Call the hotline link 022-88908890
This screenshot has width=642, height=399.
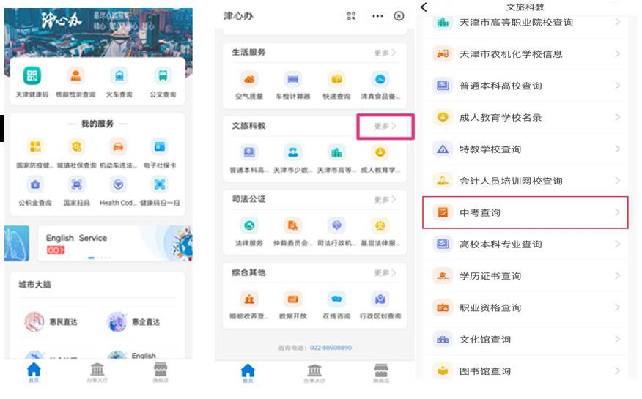[x=331, y=348]
